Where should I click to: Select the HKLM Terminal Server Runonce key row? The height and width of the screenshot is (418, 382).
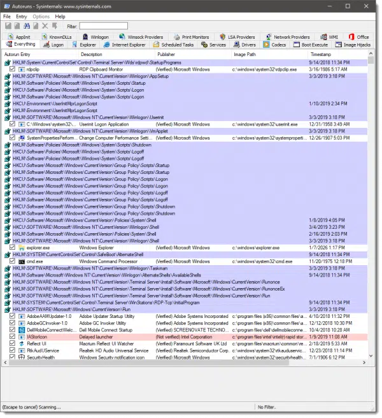click(x=189, y=282)
